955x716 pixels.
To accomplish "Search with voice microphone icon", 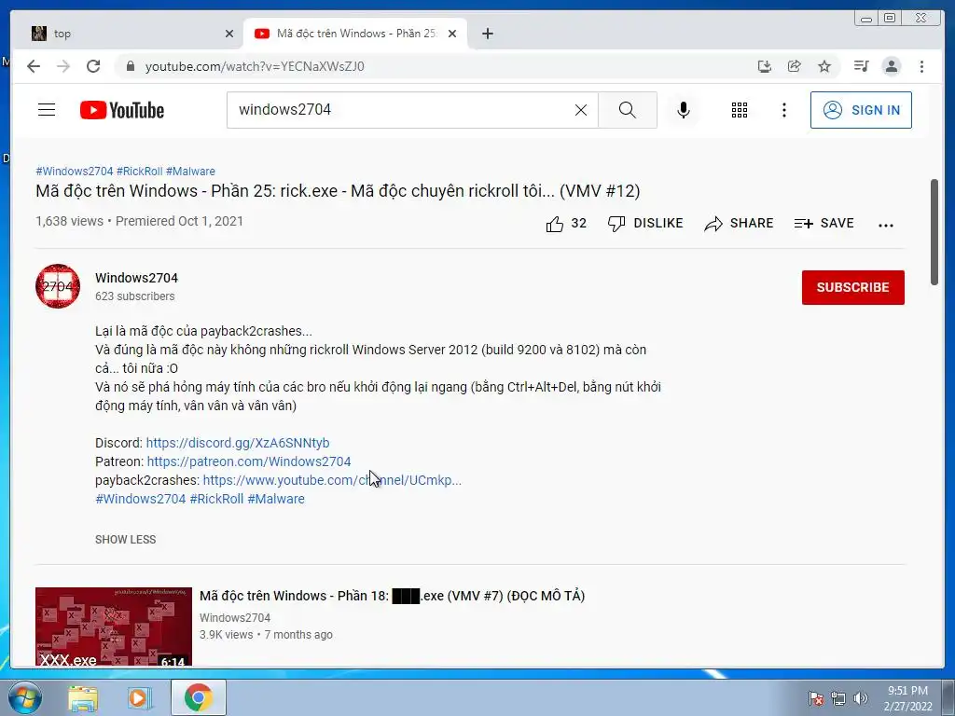I will [x=684, y=110].
